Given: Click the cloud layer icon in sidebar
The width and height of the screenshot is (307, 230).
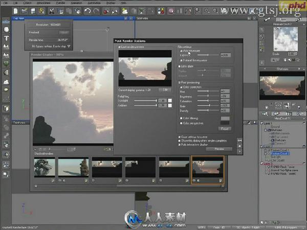Looking at the screenshot, I should click(6, 82).
